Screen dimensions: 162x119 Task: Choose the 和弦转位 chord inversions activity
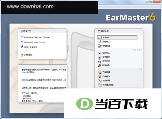[x=104, y=57]
